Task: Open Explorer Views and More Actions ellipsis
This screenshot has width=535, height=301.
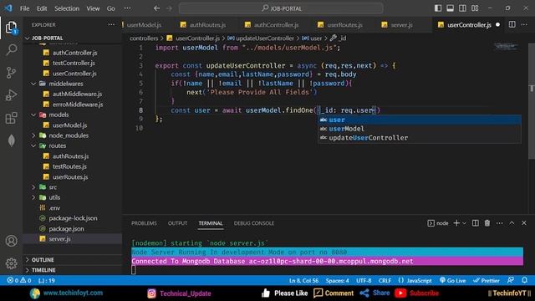Action: tap(111, 24)
